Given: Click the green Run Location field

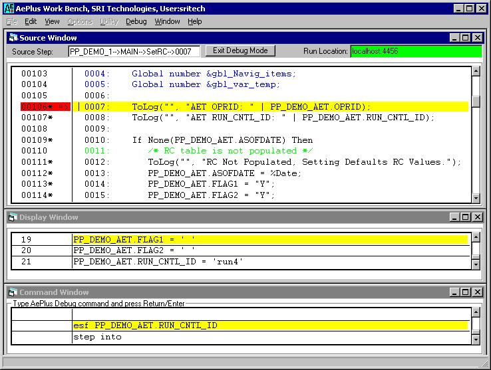Looking at the screenshot, I should click(415, 51).
